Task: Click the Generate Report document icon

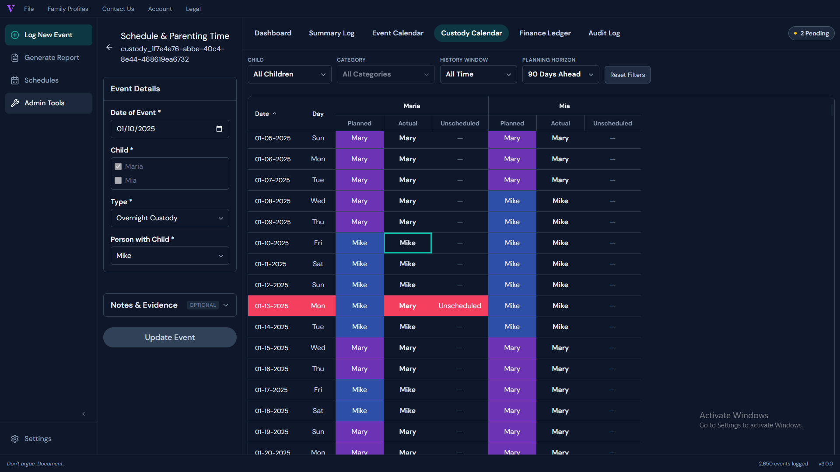Action: coord(15,58)
